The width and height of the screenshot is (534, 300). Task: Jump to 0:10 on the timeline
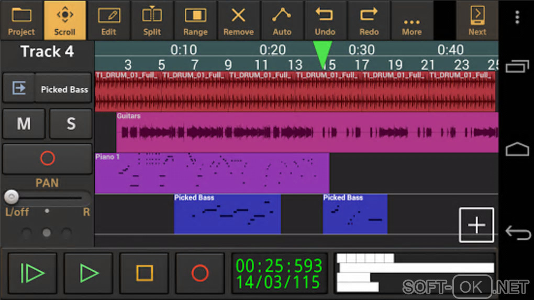(x=184, y=50)
